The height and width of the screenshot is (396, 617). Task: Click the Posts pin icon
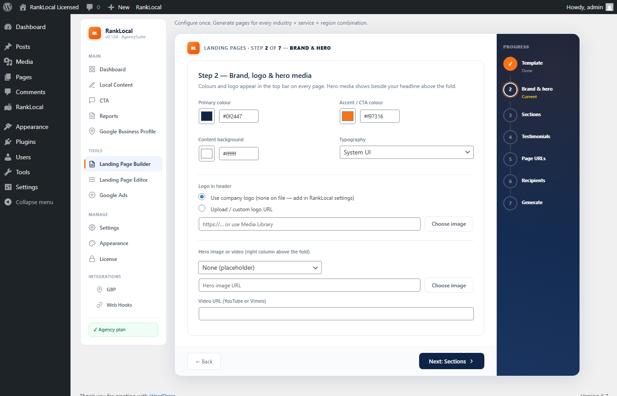pyautogui.click(x=8, y=47)
